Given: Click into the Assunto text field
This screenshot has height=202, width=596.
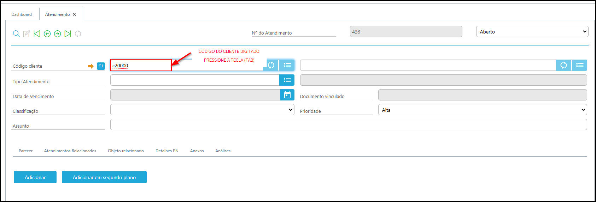Looking at the screenshot, I should pyautogui.click(x=348, y=124).
